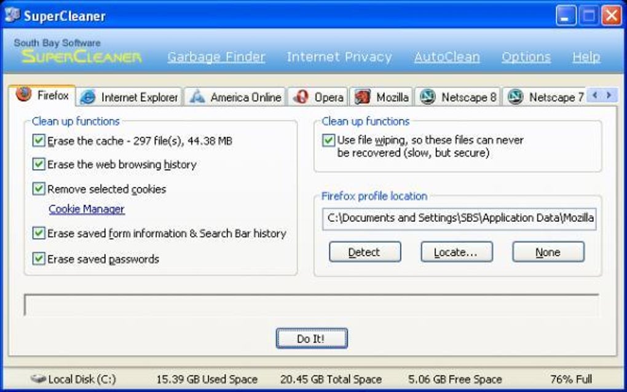Disable Erase saved form information & Search Bar history
627x392 pixels.
coord(38,233)
